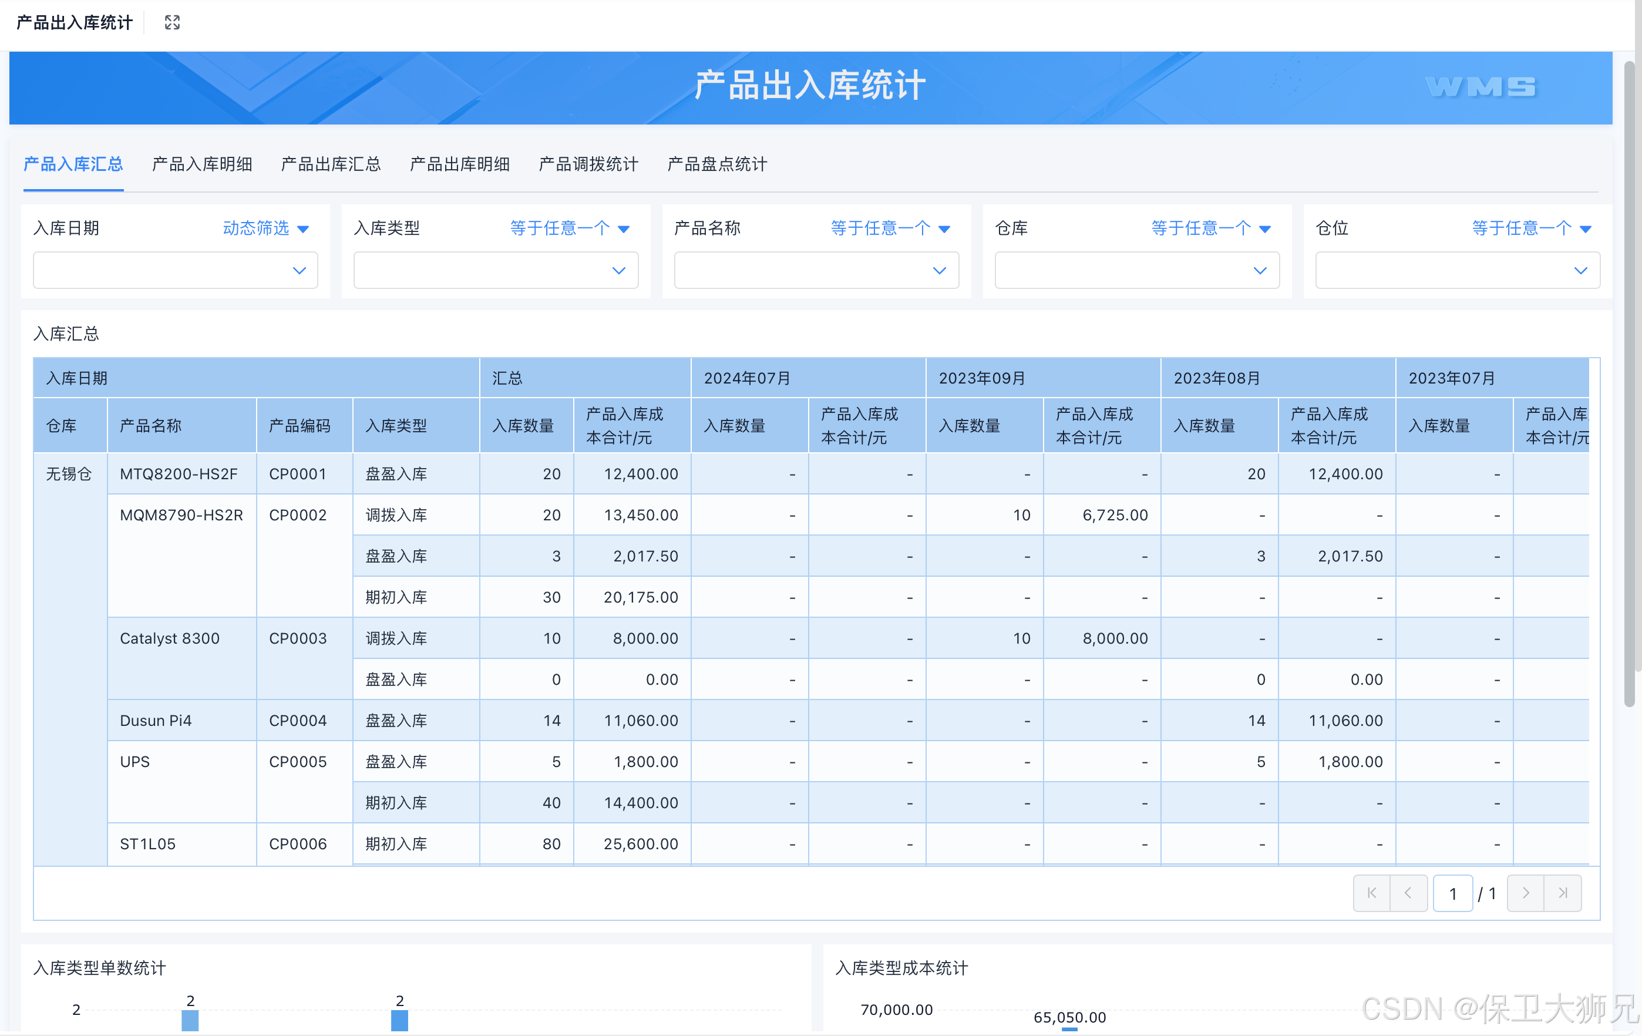Switch to 产品出库汇总 tab
Screen dimensions: 1642x1036
[x=331, y=164]
